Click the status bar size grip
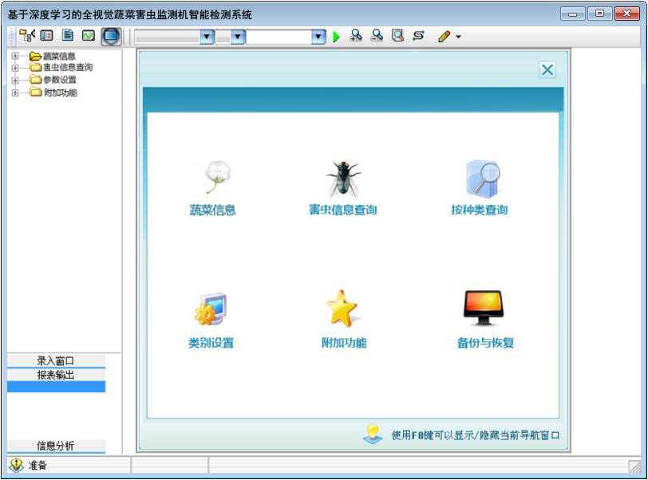The image size is (648, 480). point(634,466)
